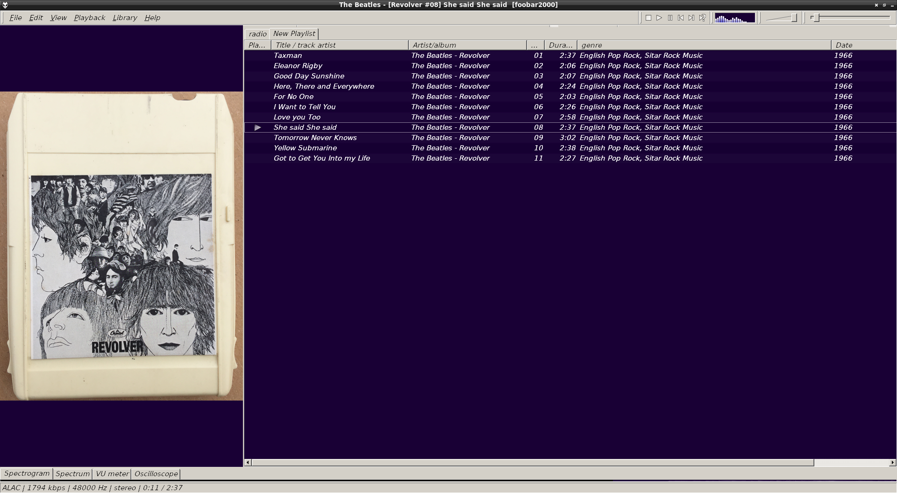Select I Want to Tell You
This screenshot has height=493, width=897.
click(570, 107)
